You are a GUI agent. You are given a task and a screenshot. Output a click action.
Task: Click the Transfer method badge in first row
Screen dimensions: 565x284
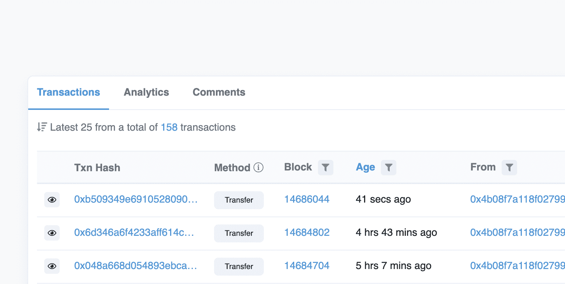pos(239,200)
